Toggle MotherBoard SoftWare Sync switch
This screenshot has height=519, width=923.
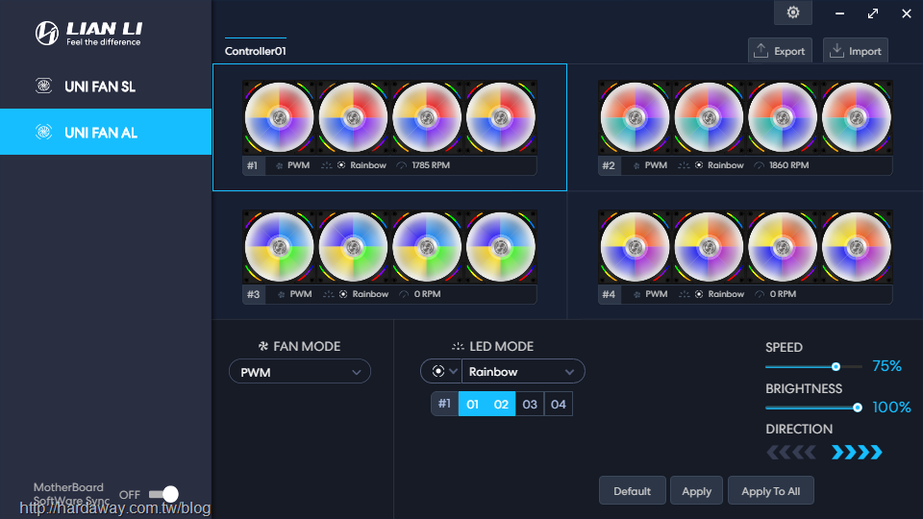[x=163, y=494]
